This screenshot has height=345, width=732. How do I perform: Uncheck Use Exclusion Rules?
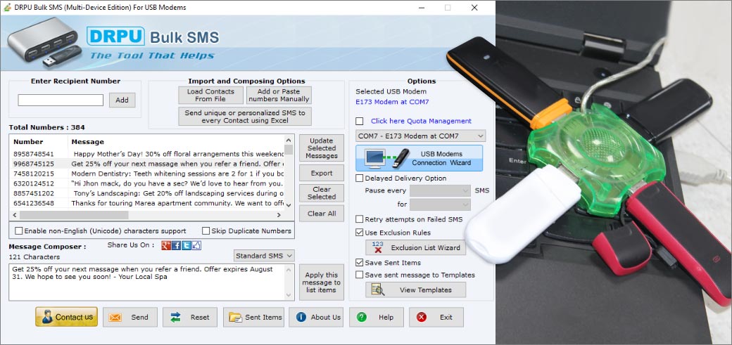coord(360,232)
